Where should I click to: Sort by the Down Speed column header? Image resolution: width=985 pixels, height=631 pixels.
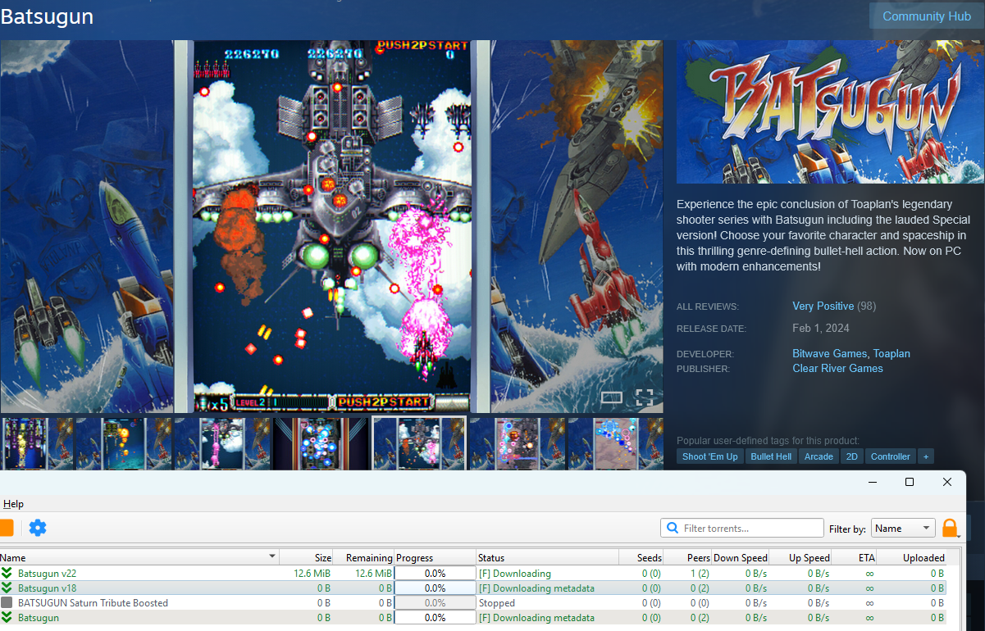pyautogui.click(x=741, y=558)
